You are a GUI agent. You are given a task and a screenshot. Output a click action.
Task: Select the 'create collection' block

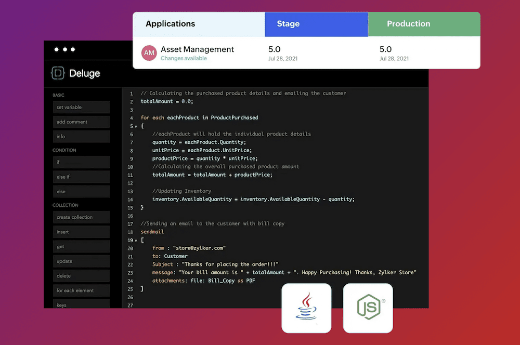point(81,217)
